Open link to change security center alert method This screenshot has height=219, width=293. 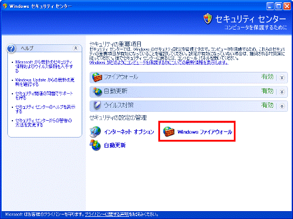click(x=43, y=122)
